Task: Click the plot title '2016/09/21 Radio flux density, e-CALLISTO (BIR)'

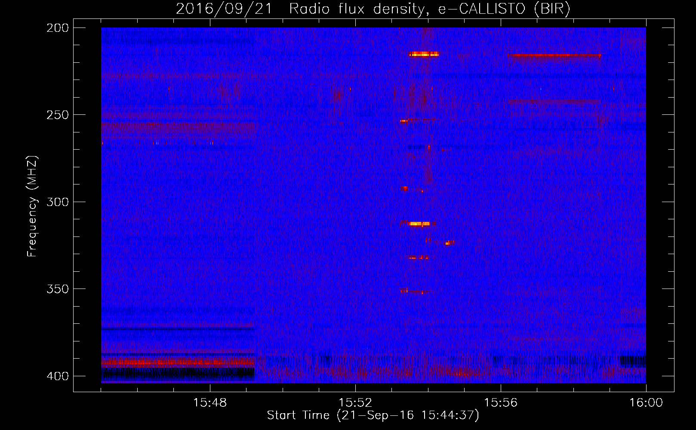Action: (x=373, y=9)
